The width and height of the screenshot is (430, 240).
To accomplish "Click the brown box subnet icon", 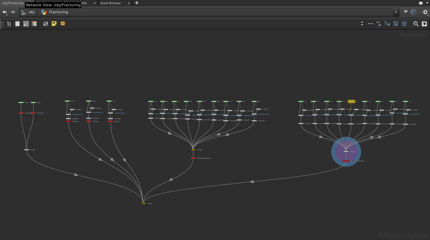I will coord(63,23).
